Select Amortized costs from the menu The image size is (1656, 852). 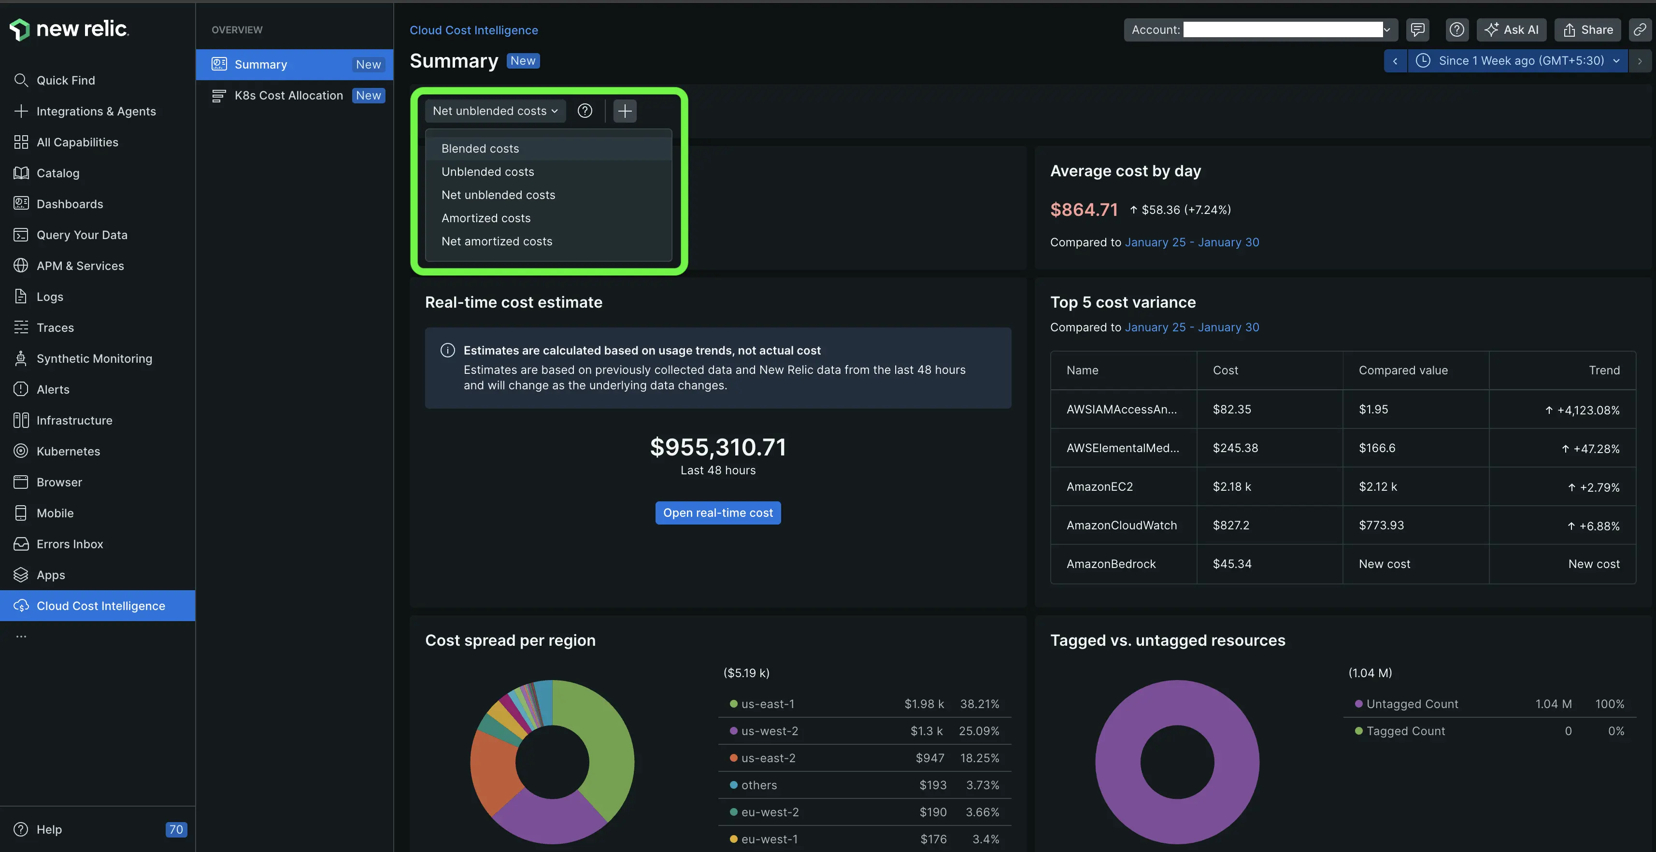pyautogui.click(x=485, y=218)
